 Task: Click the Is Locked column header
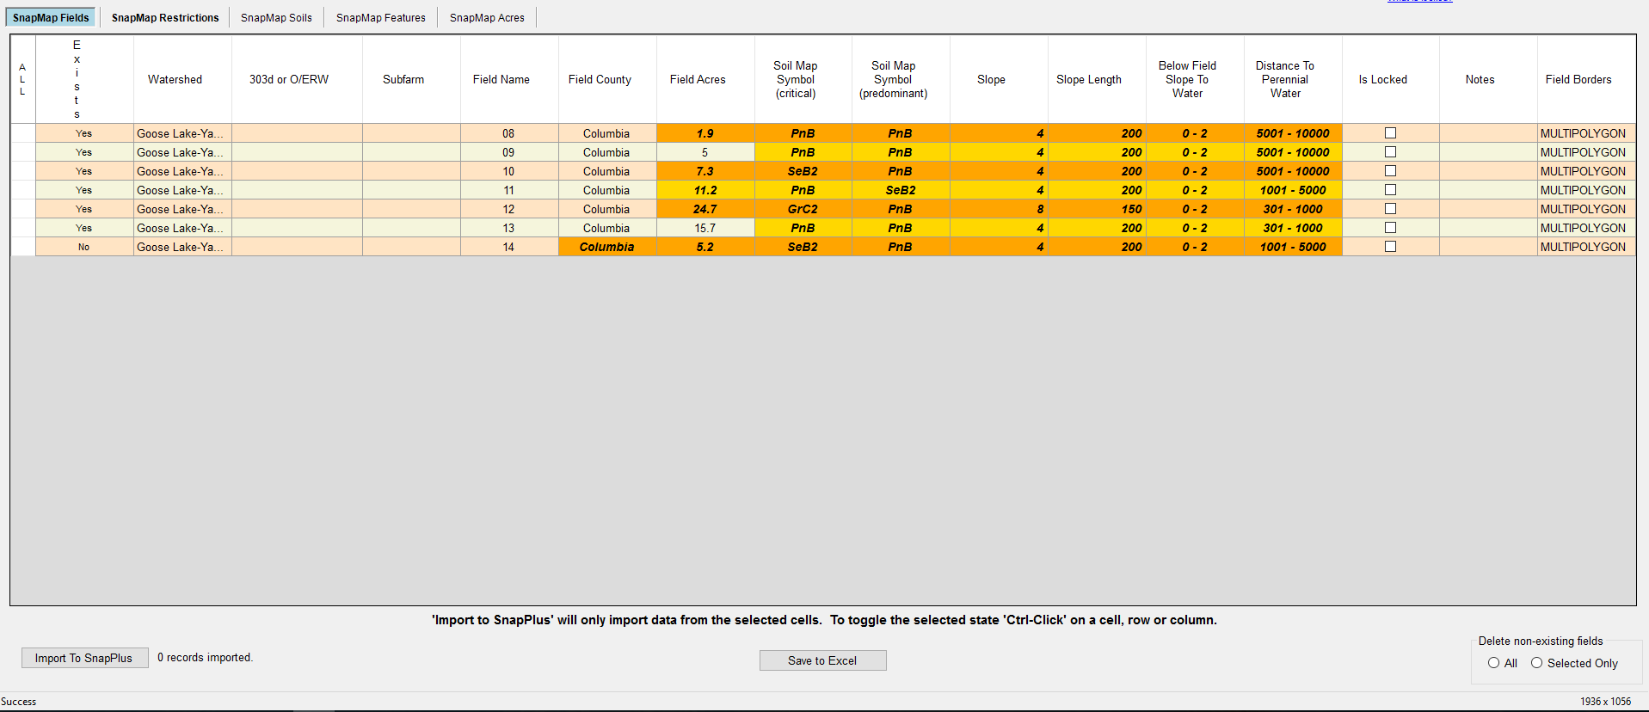1390,79
